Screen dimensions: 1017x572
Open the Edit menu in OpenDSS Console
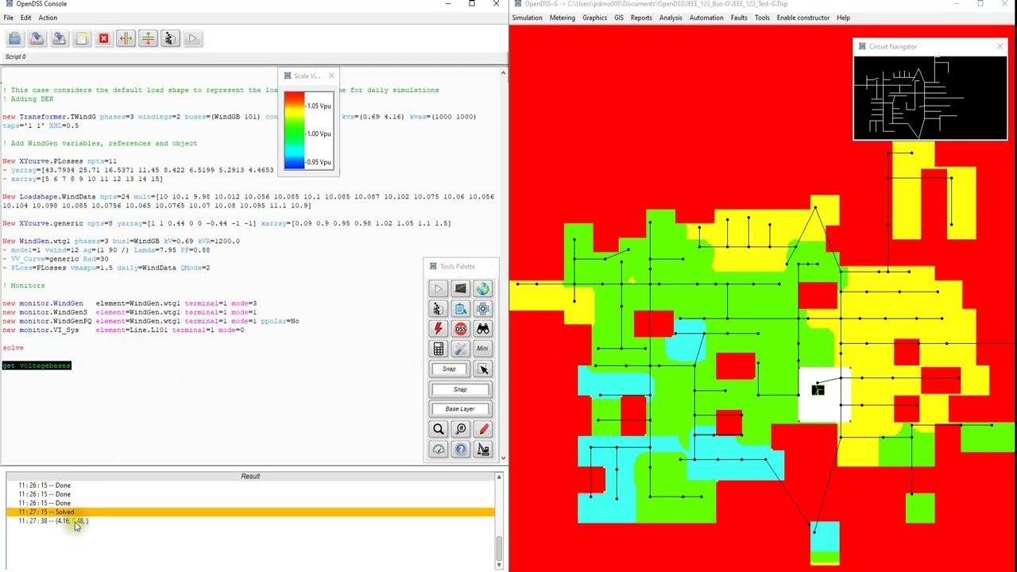[25, 17]
